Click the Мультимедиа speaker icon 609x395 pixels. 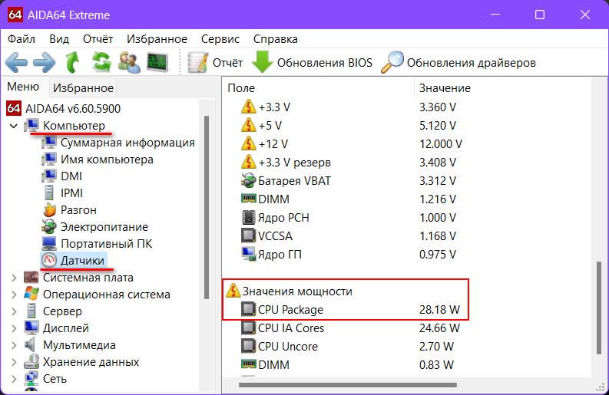(x=30, y=345)
